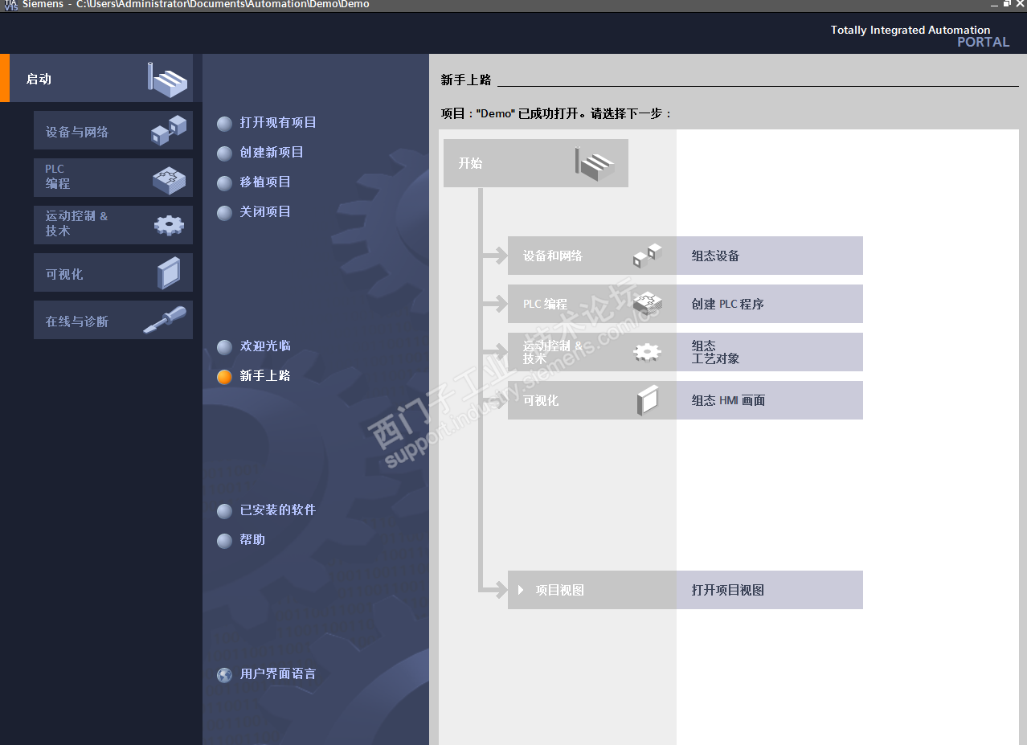The image size is (1027, 745).
Task: Select the 帮助 bullet
Action: pos(225,541)
